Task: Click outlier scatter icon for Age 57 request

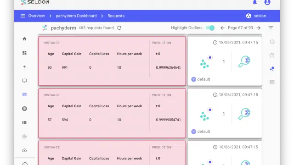Action: click(x=206, y=114)
